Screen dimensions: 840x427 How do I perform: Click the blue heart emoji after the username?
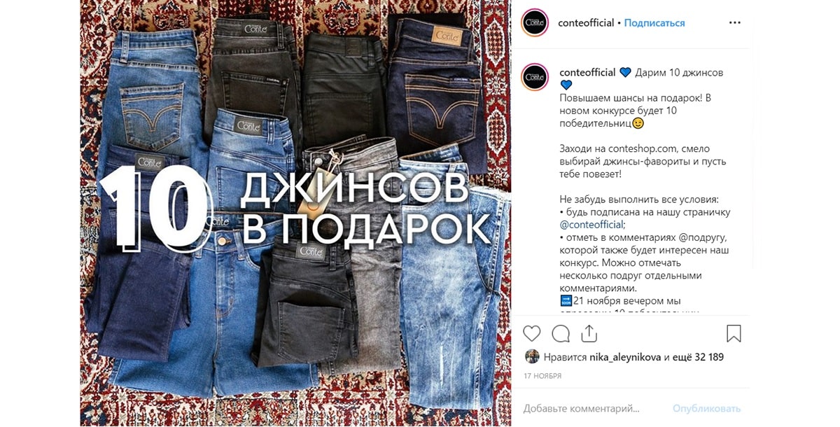click(x=625, y=73)
